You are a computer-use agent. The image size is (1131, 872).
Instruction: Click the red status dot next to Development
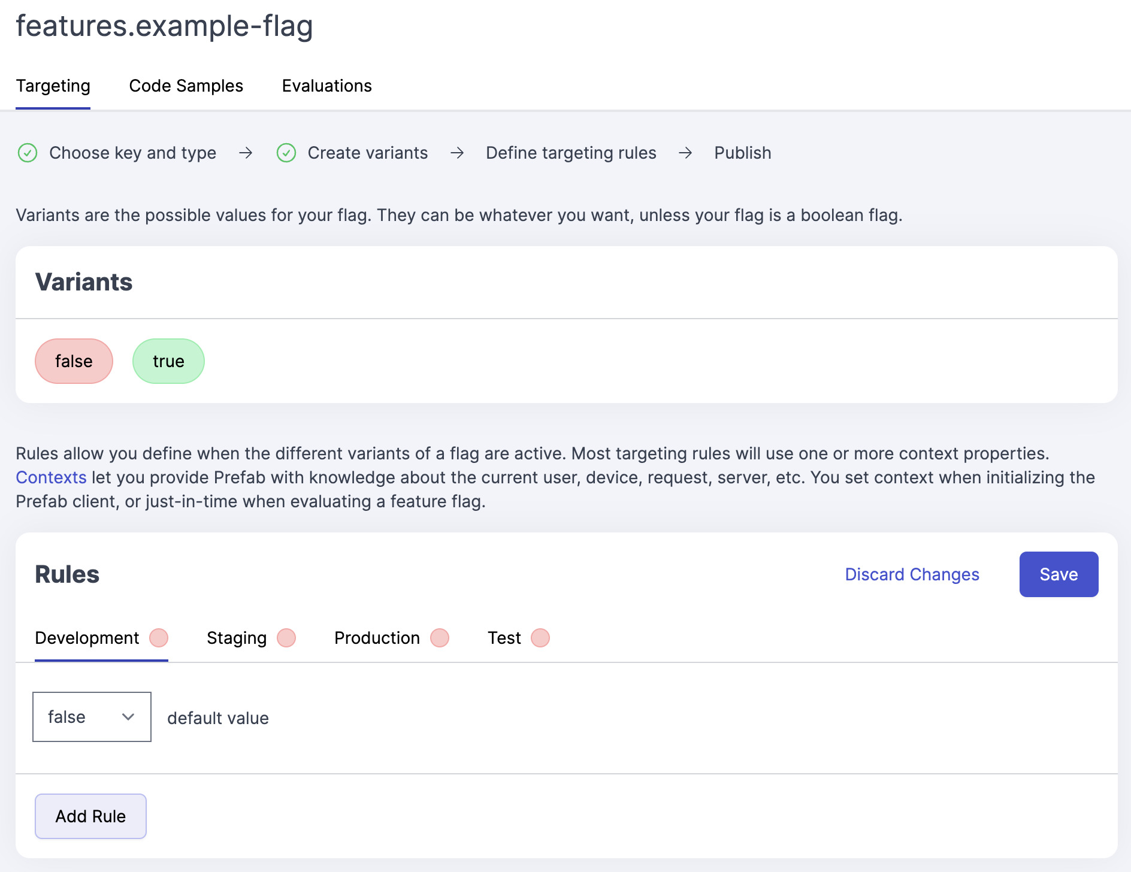159,638
